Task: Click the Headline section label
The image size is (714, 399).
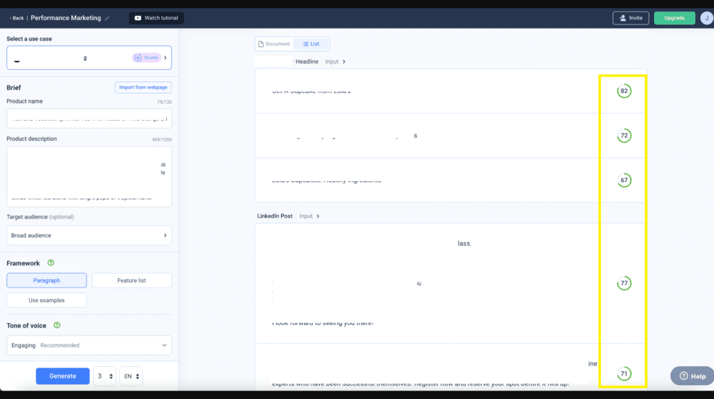Action: tap(307, 61)
